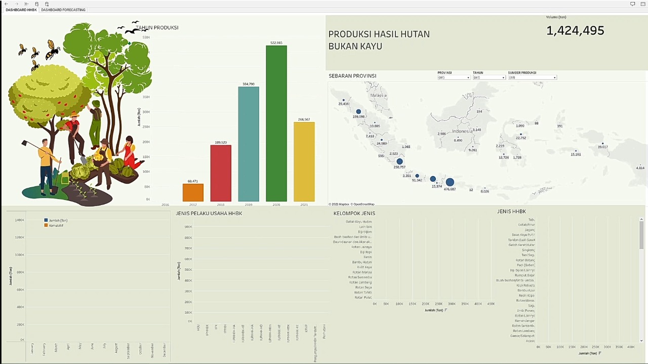648x364 pixels.
Task: Click the Undo arrow in the toolbar
Action: point(6,4)
